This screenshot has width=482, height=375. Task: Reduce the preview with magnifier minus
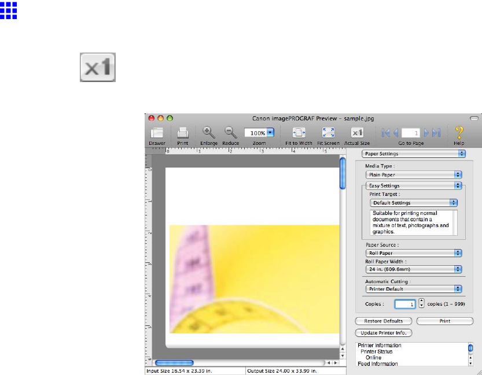click(x=230, y=132)
